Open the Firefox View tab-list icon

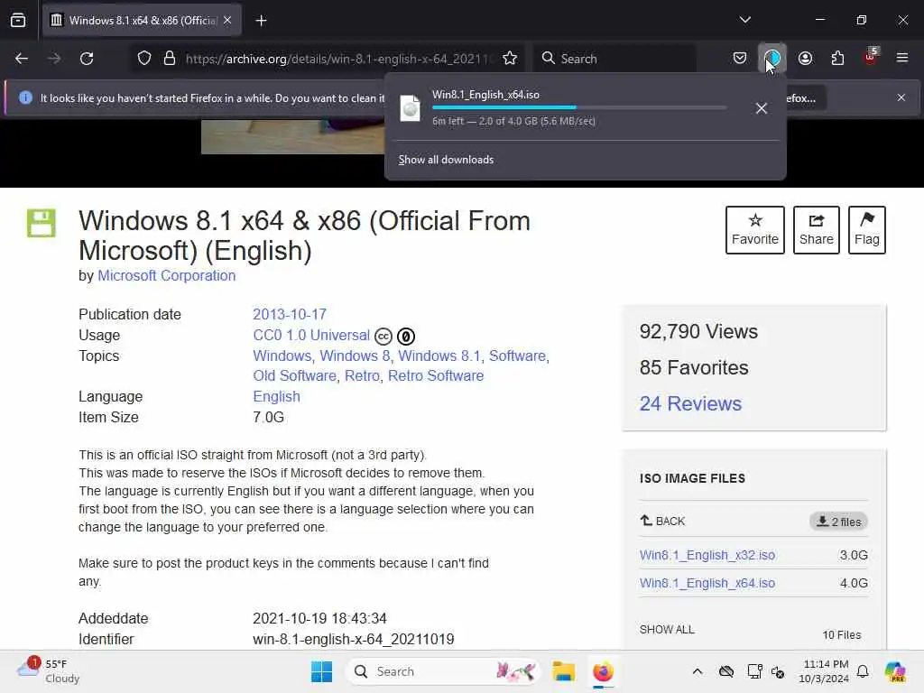pos(18,21)
